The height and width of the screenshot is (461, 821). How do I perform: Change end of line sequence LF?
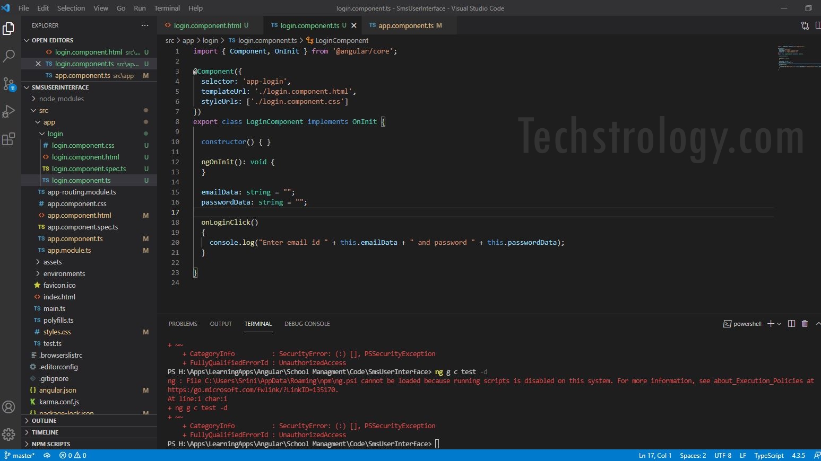point(743,455)
